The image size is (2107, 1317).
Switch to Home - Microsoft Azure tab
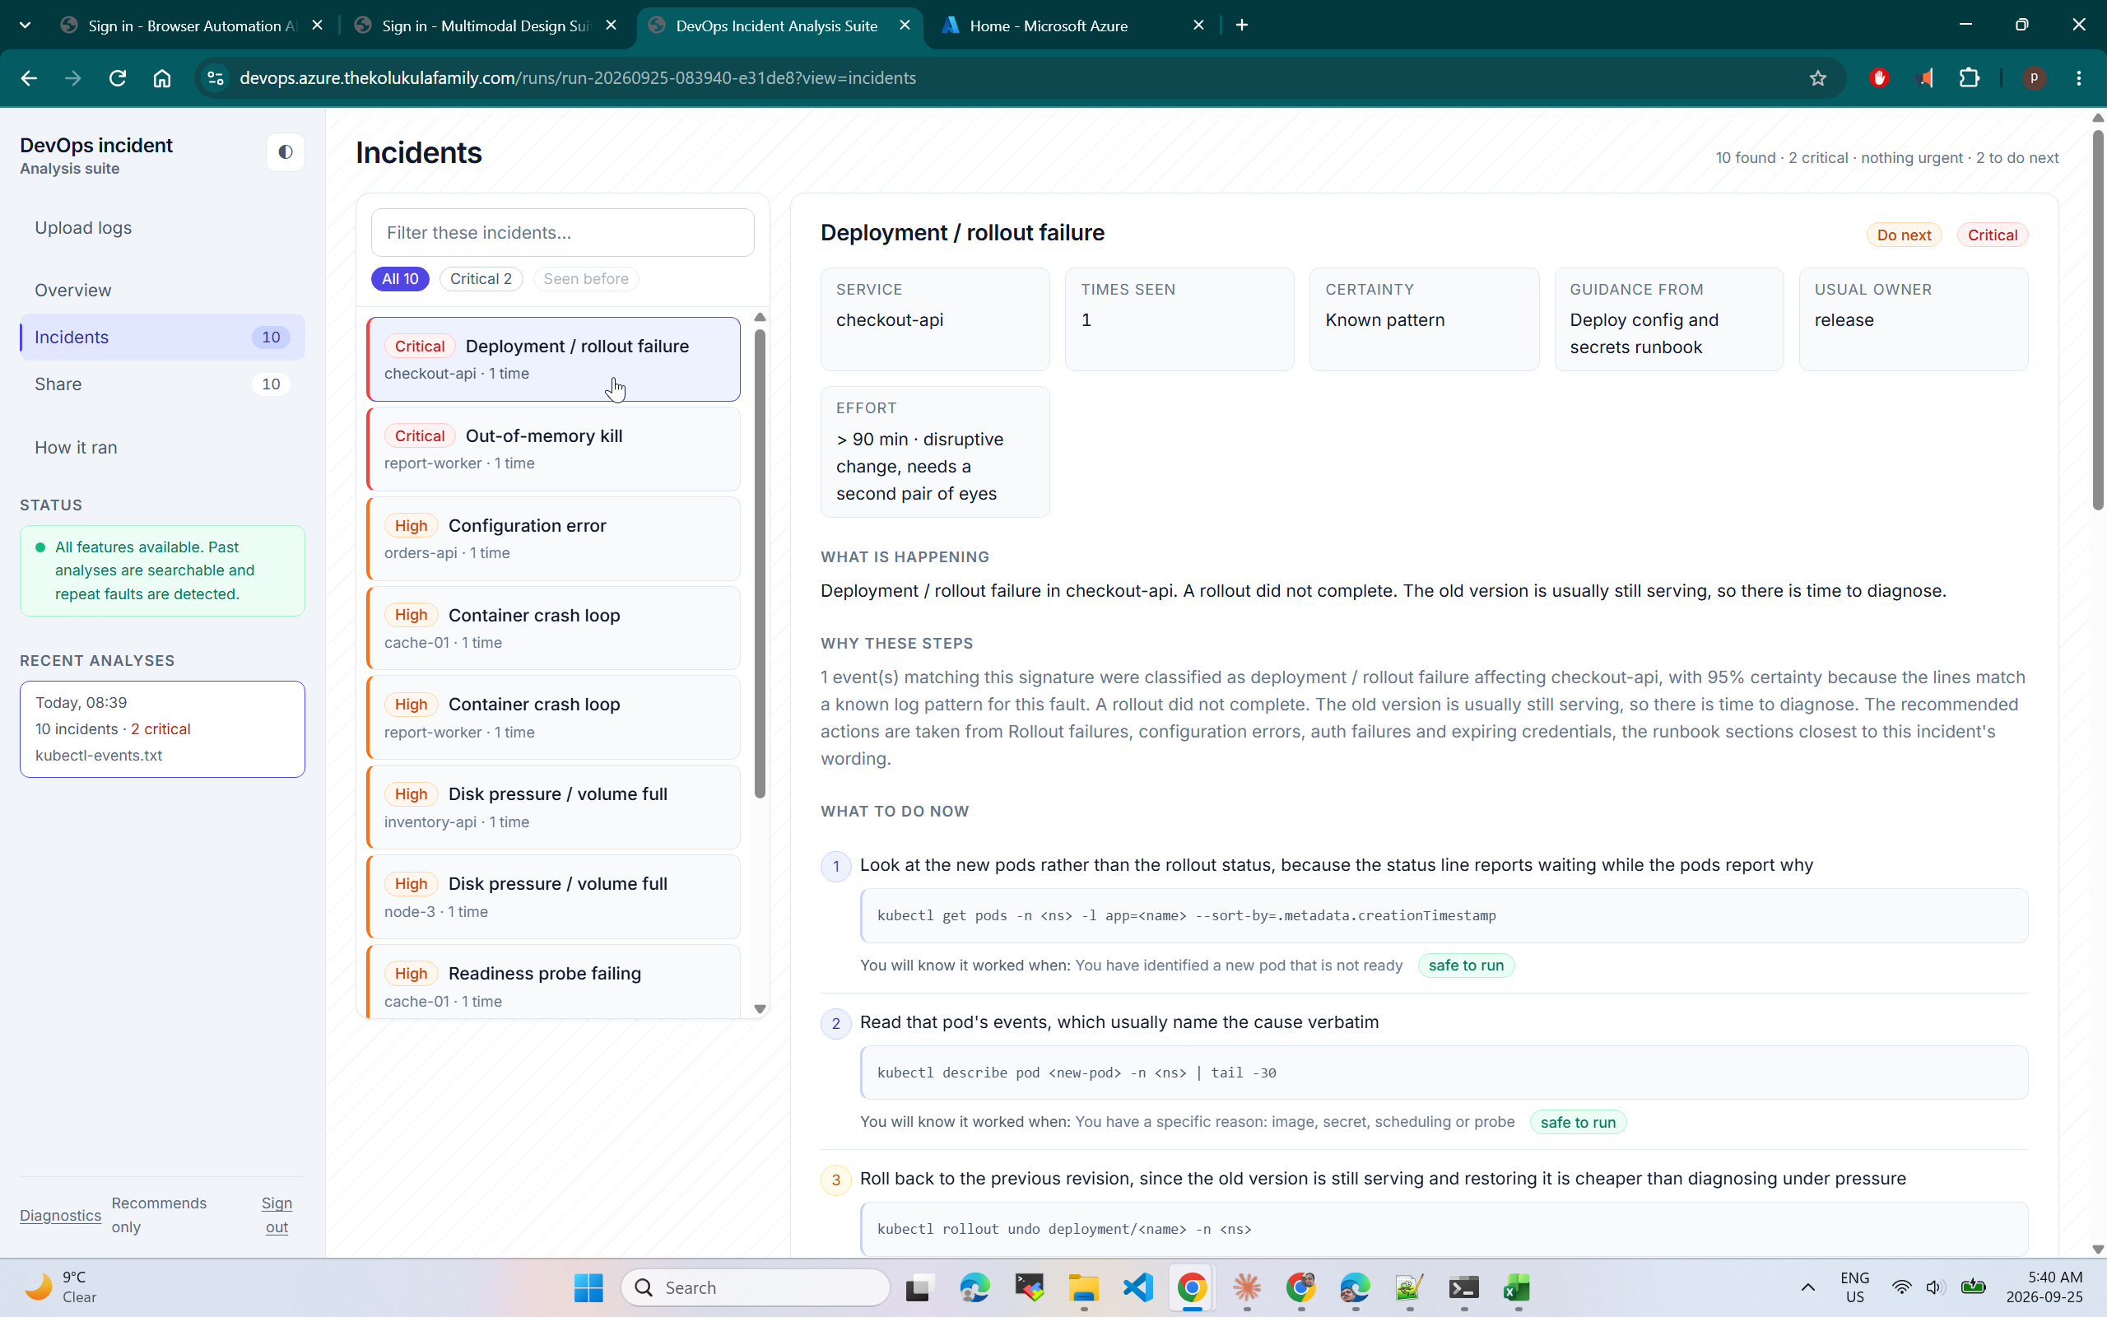[x=1072, y=26]
